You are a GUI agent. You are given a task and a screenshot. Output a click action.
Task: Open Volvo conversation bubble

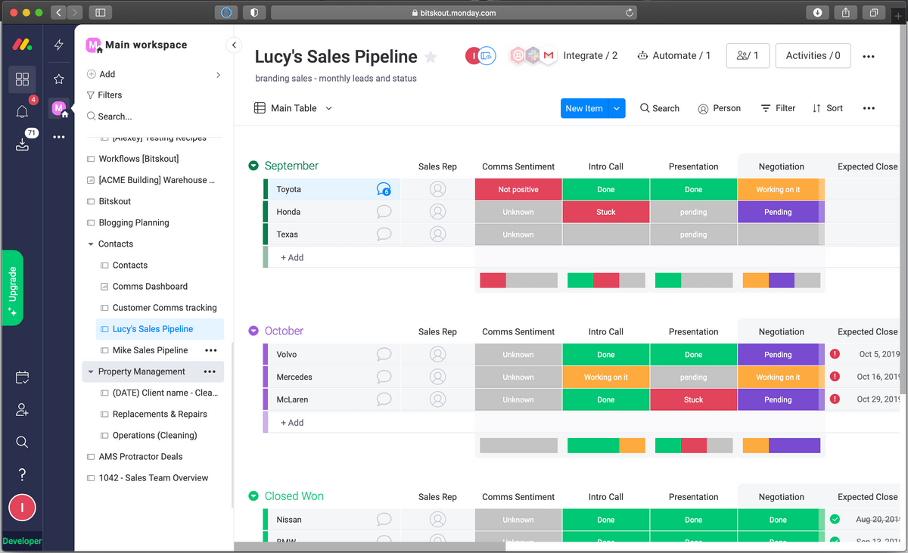[x=384, y=354]
